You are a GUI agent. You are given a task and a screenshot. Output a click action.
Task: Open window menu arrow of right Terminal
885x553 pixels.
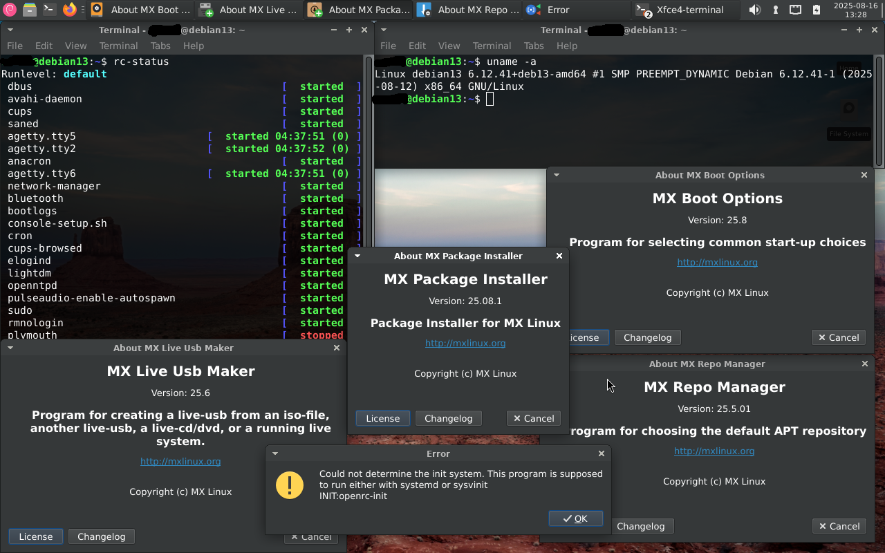384,30
